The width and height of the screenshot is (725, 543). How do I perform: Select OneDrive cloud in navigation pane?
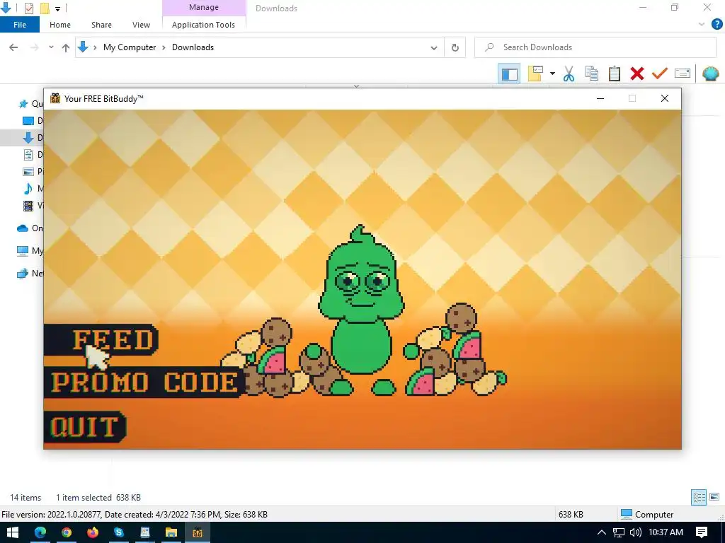tap(23, 228)
